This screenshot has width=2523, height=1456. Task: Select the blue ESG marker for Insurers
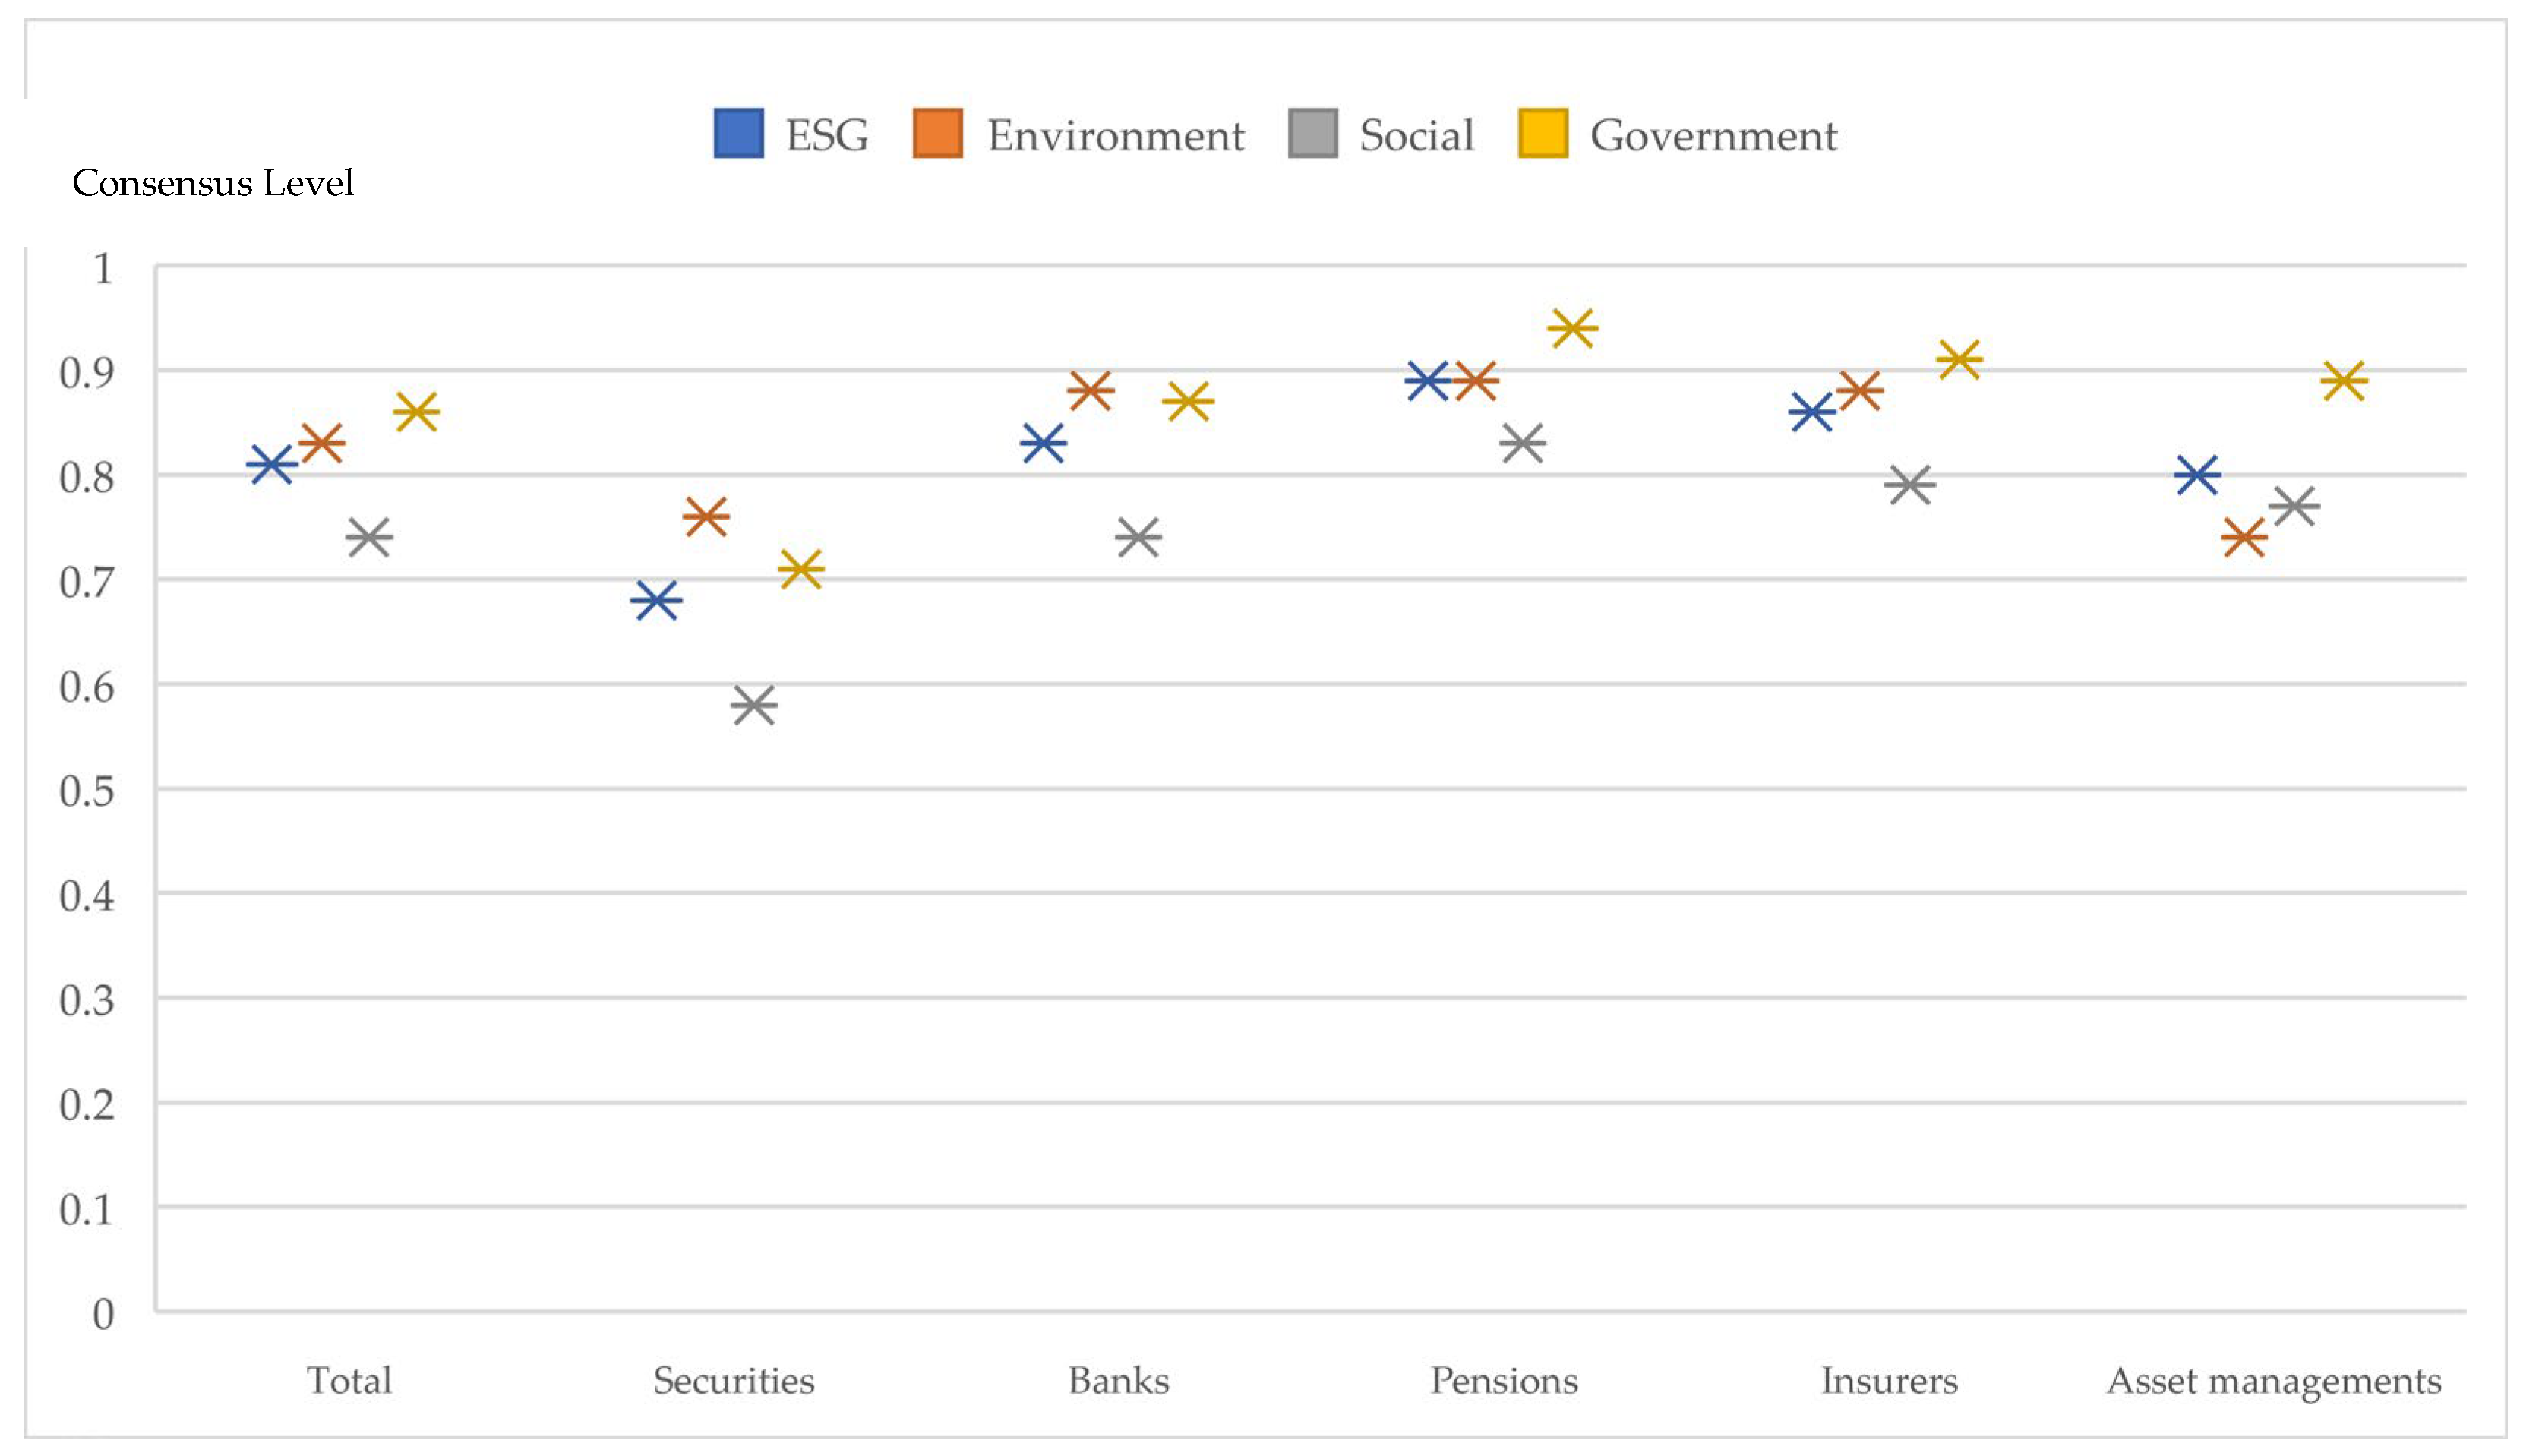coord(1811,411)
